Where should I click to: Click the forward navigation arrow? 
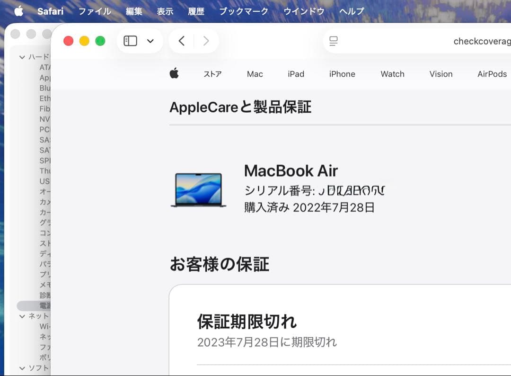205,41
